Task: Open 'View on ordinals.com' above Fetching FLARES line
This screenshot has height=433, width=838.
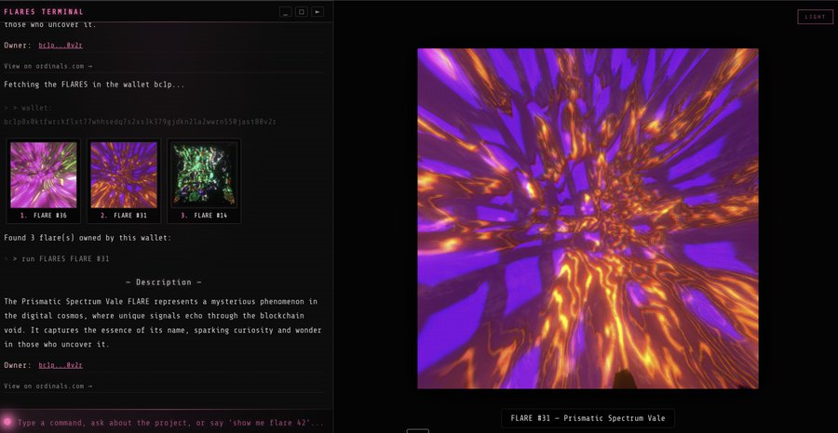Action: (47, 66)
